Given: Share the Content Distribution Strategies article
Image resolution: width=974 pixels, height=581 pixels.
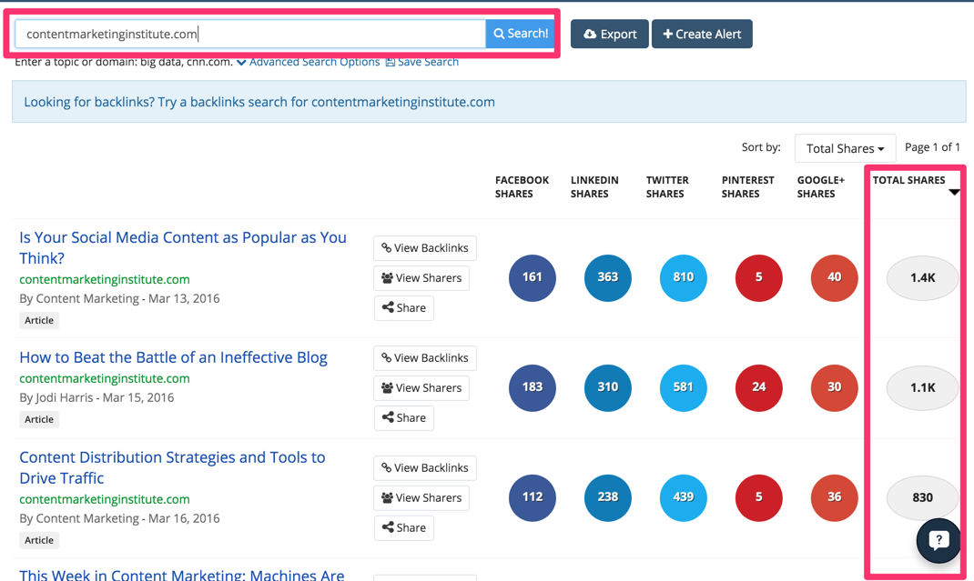Looking at the screenshot, I should click(x=403, y=528).
